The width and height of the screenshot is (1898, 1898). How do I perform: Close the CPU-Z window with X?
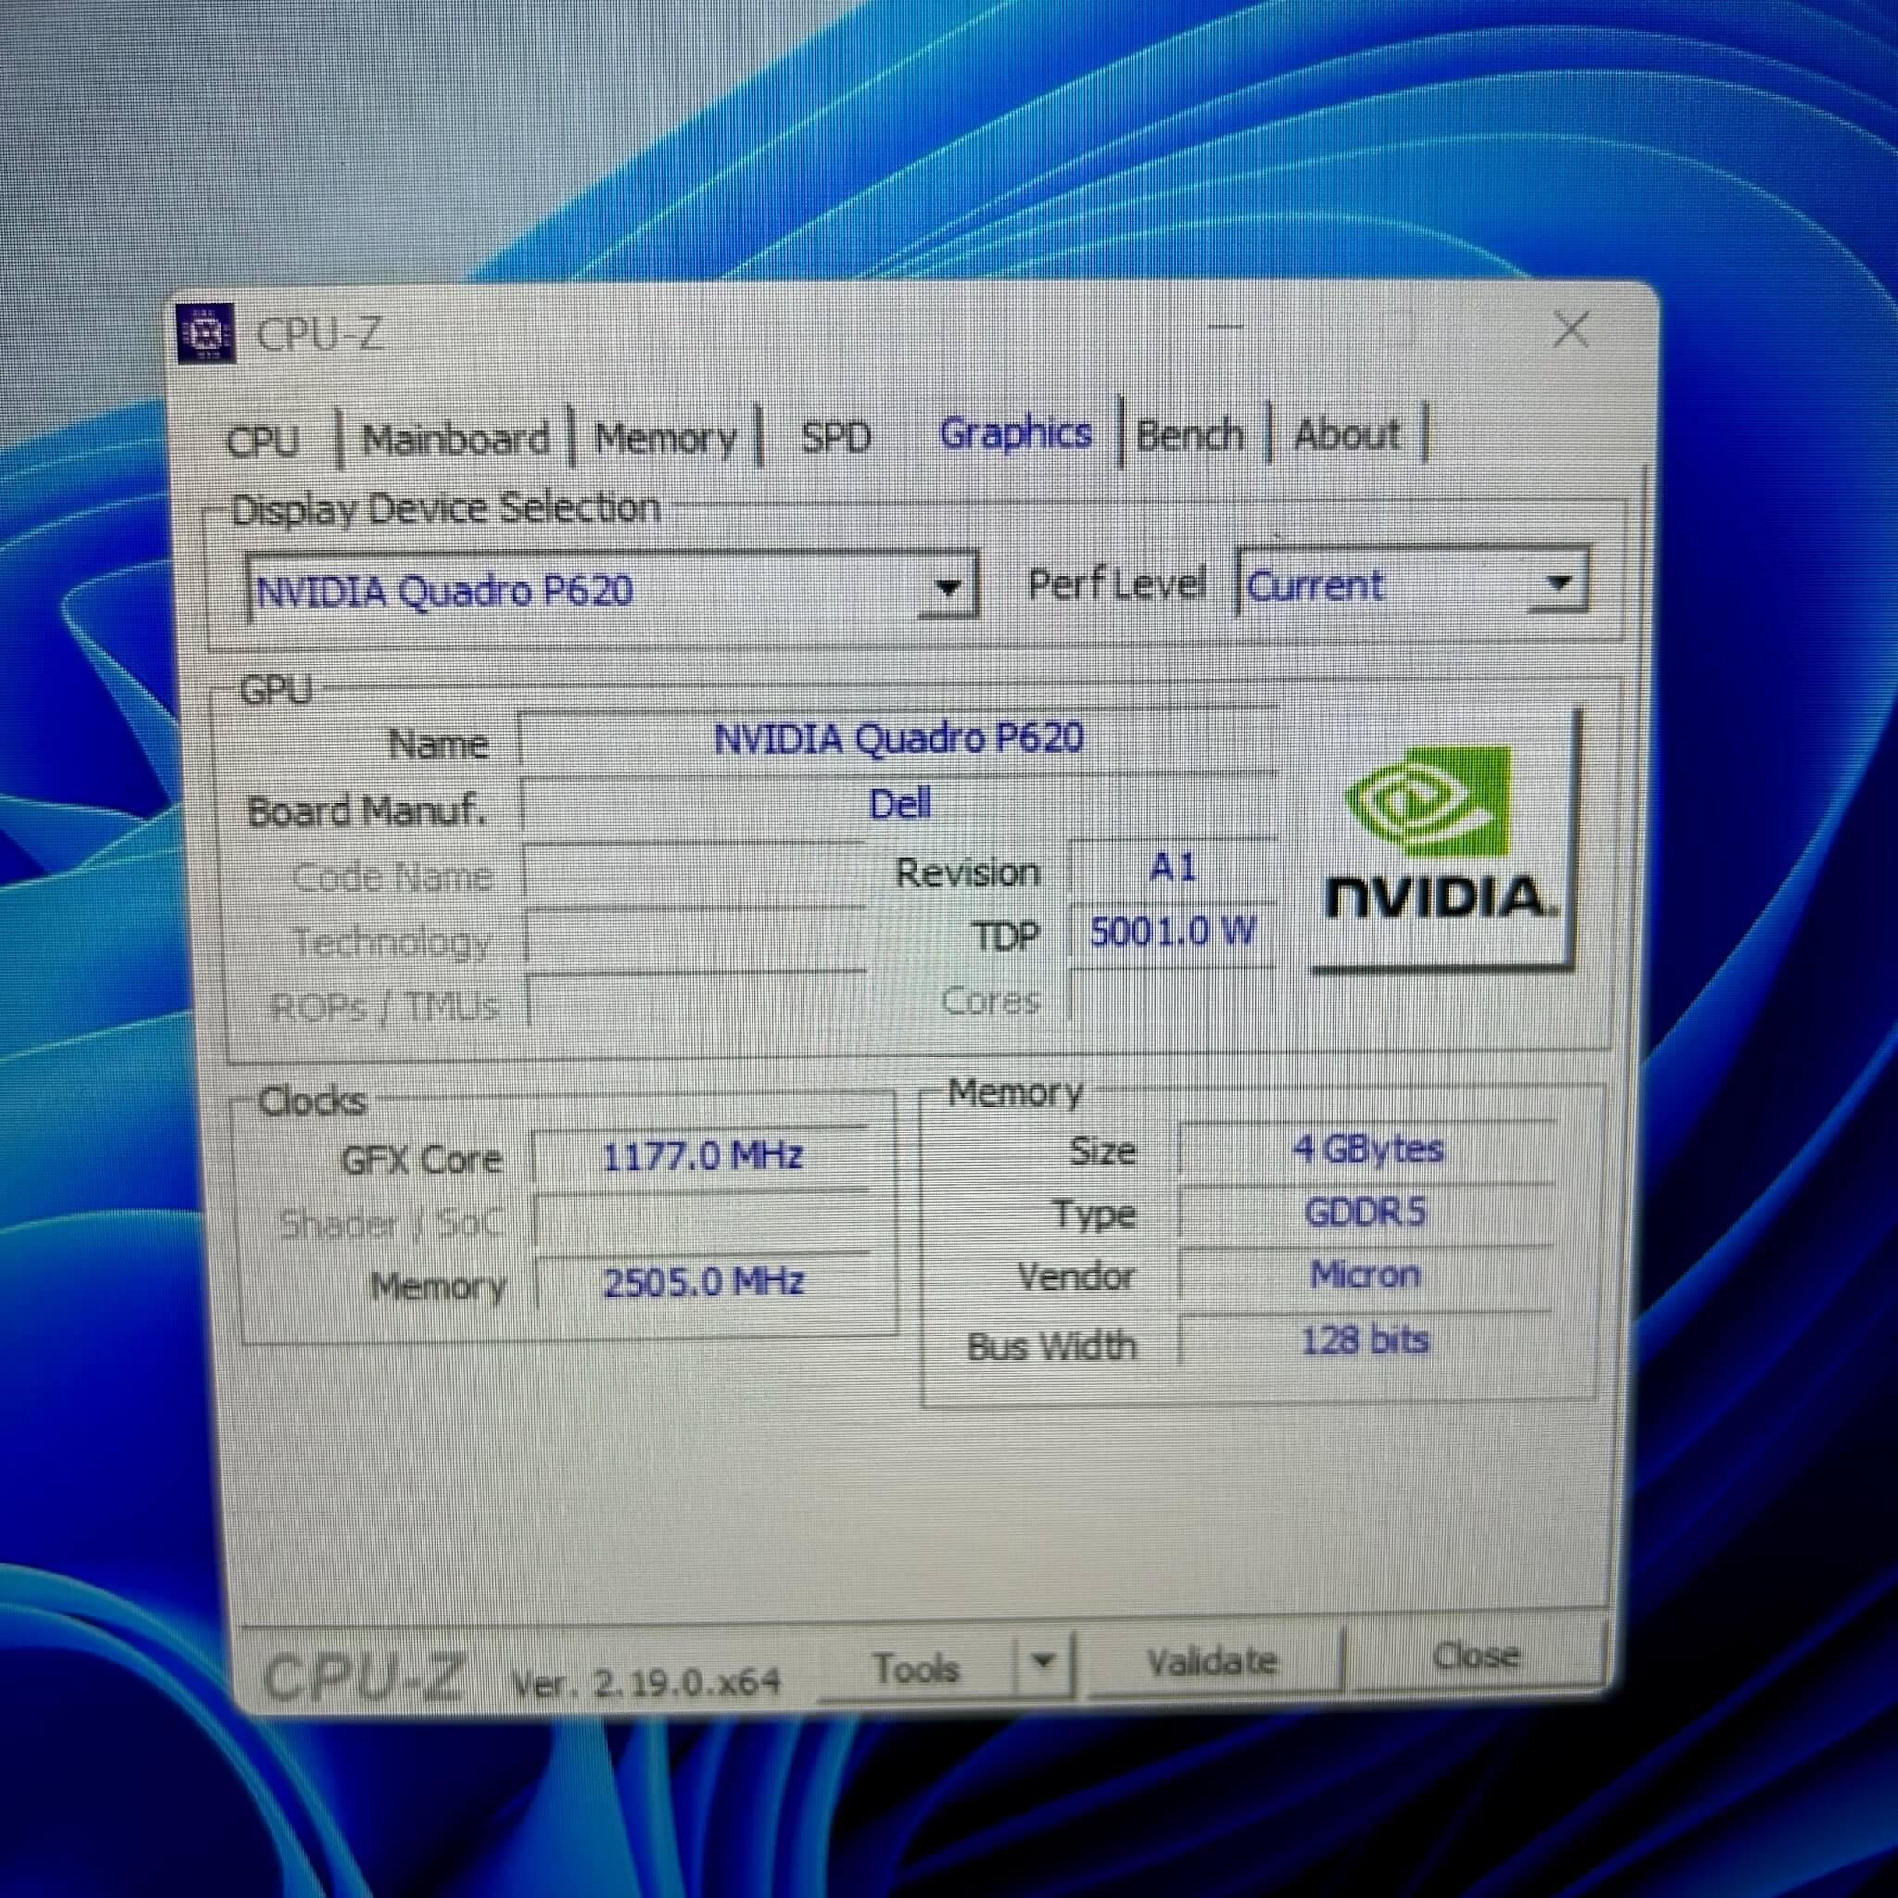pyautogui.click(x=1572, y=330)
